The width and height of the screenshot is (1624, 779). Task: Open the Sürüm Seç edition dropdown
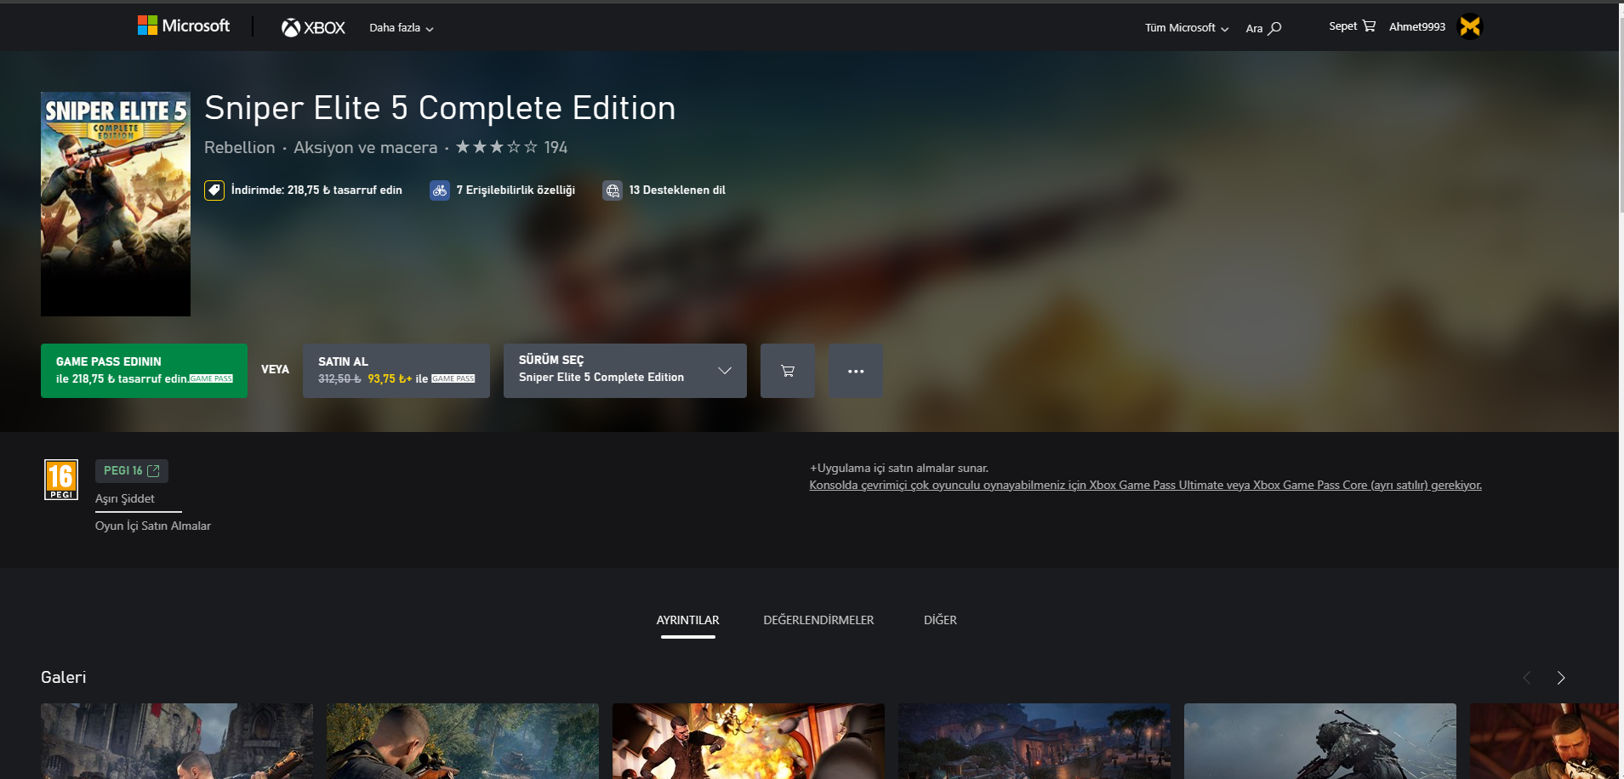click(625, 371)
